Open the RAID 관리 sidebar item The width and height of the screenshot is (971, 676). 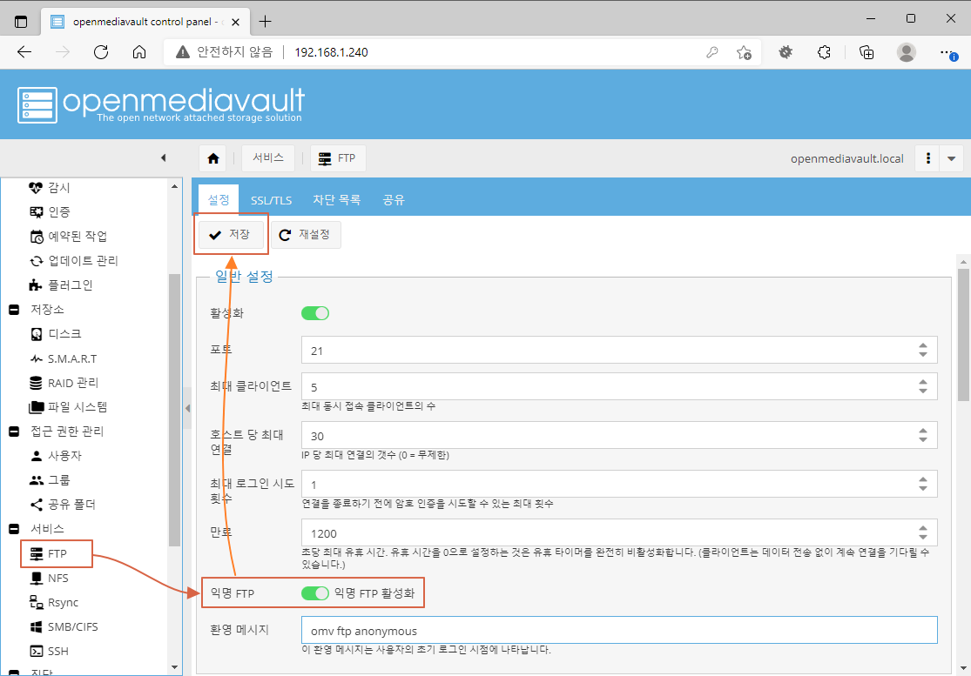64,383
